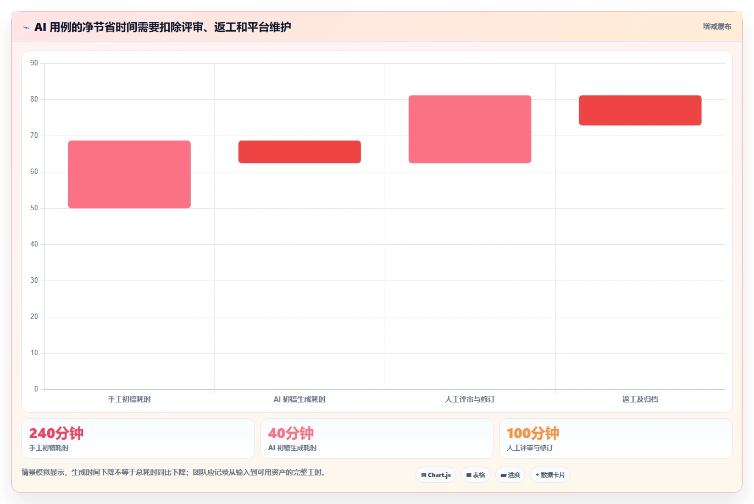Click x-axis label 手工初稿耗时
The image size is (754, 504).
129,399
